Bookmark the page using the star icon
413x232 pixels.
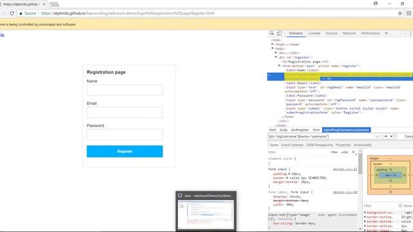tap(400, 13)
